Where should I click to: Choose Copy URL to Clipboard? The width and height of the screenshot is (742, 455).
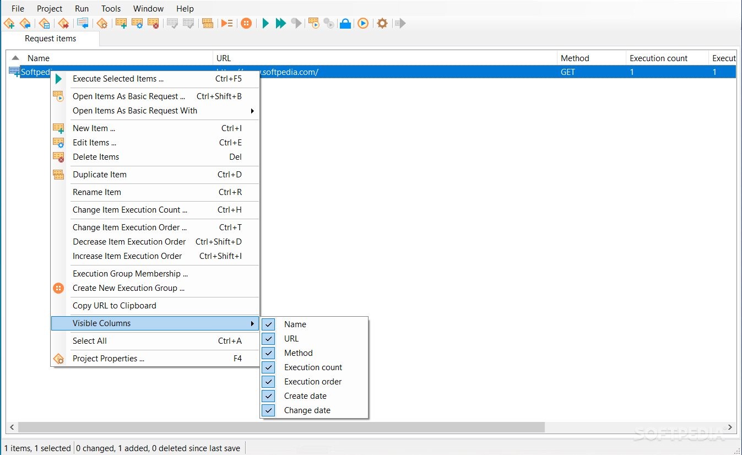(155, 306)
